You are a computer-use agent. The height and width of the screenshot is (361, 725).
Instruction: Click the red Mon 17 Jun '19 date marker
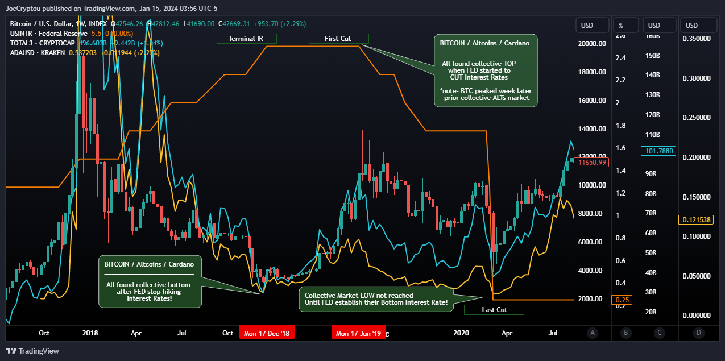tap(359, 333)
